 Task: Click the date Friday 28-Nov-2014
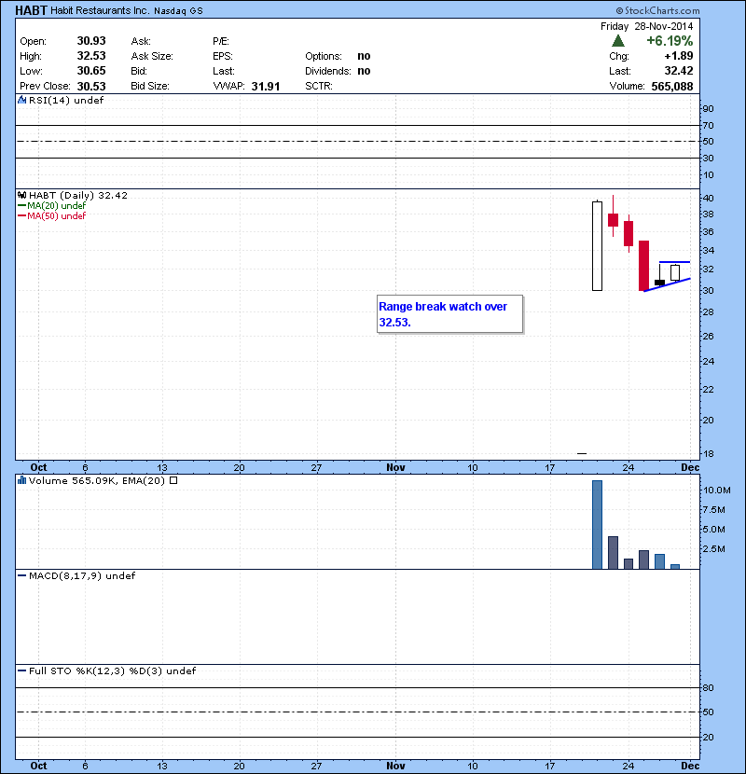click(647, 26)
